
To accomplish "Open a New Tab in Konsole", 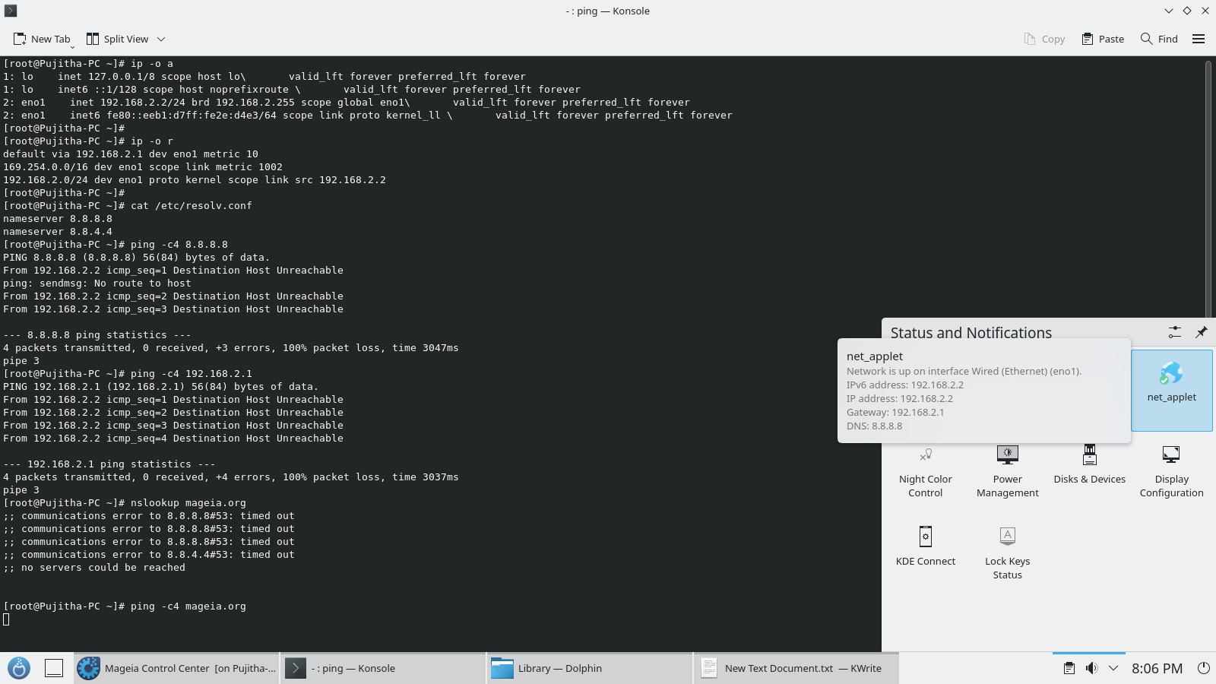I will (42, 39).
